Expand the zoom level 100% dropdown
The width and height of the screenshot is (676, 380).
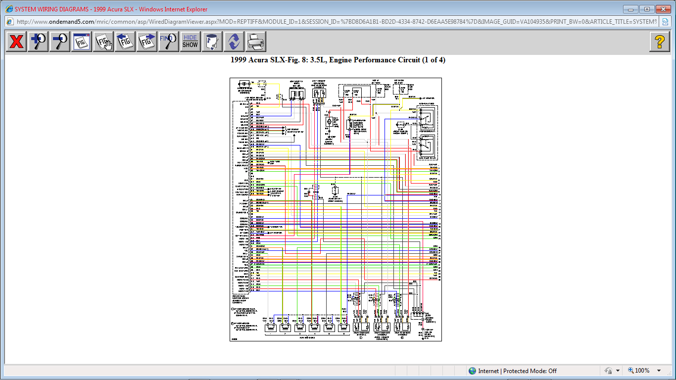(x=659, y=371)
